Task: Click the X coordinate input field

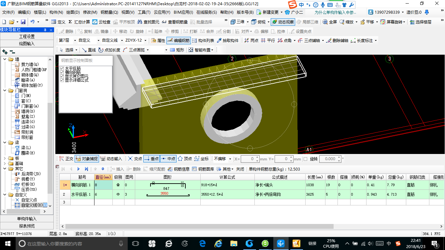Action: click(x=250, y=159)
